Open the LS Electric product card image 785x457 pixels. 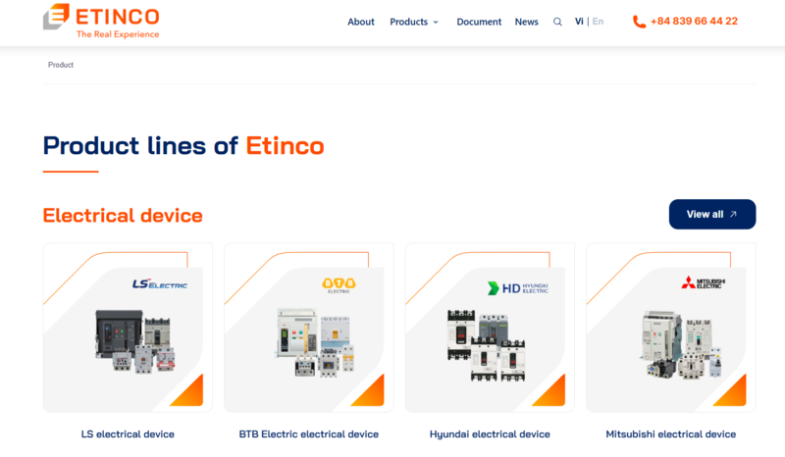coord(128,328)
